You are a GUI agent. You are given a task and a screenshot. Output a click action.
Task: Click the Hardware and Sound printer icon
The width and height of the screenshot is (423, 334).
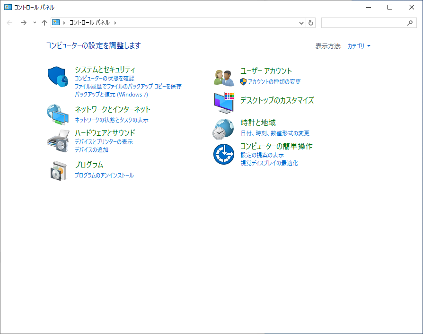click(x=58, y=141)
